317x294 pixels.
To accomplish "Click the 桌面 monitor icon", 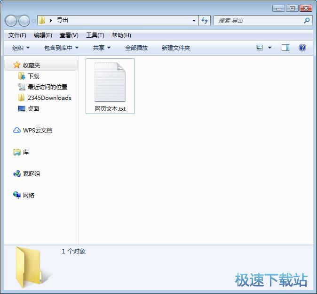I will point(22,109).
